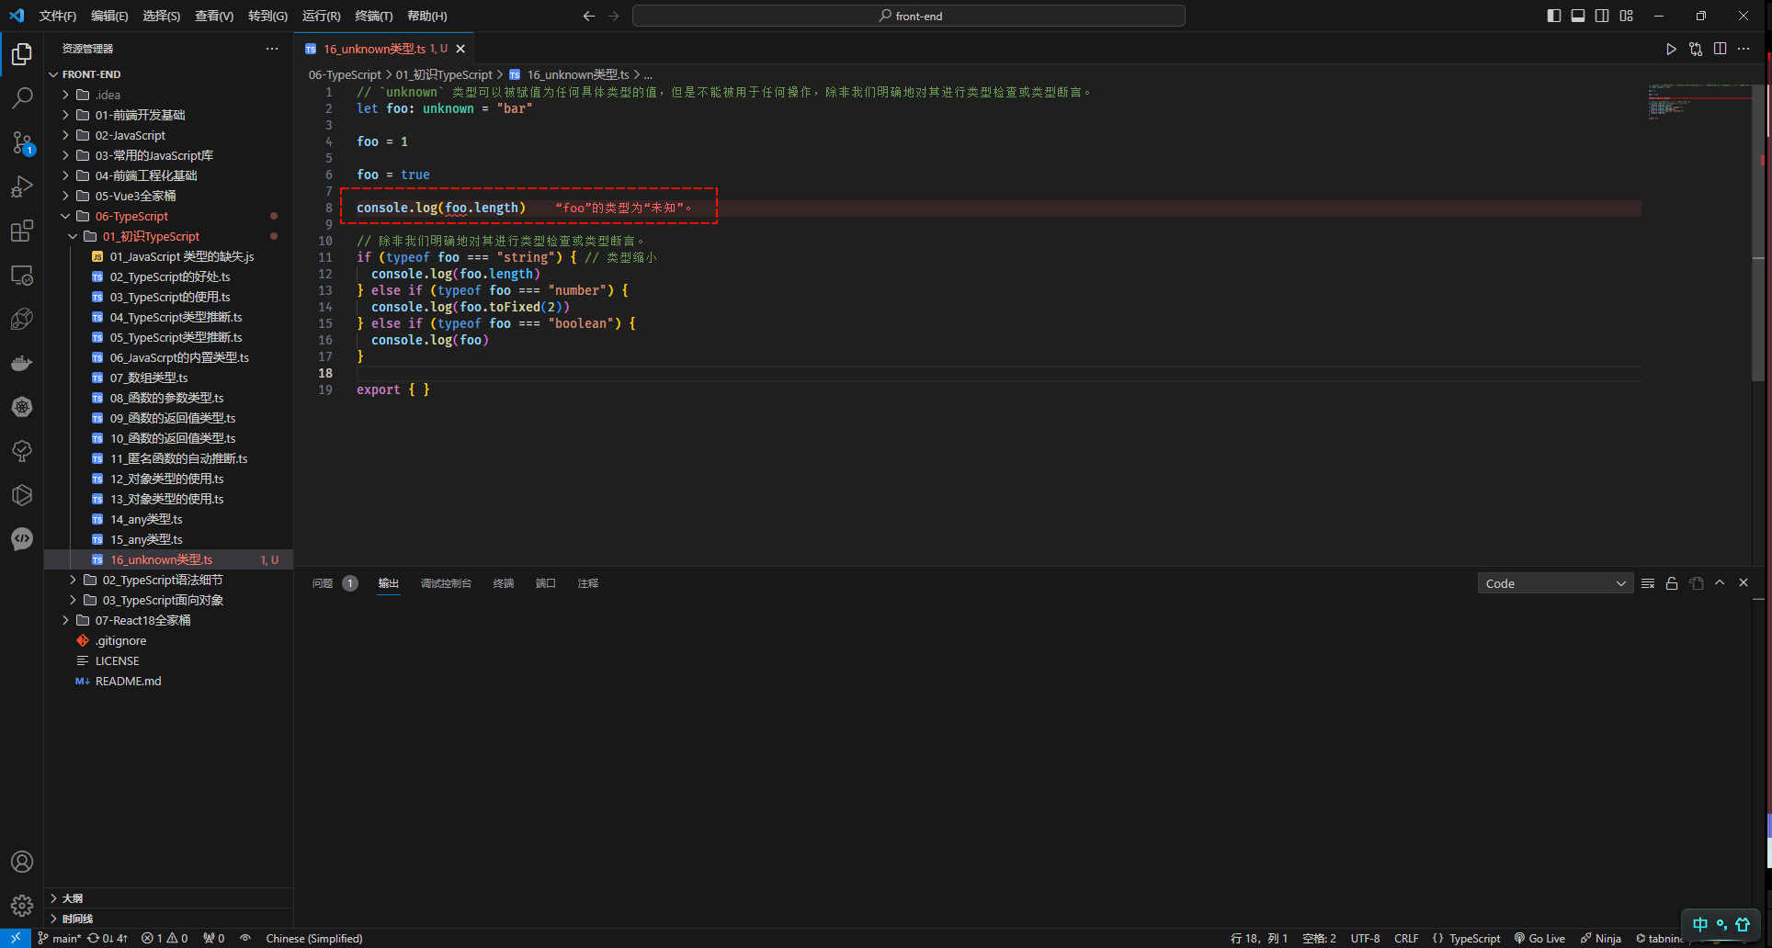Open Run and Debug view
The image size is (1772, 948).
tap(22, 186)
